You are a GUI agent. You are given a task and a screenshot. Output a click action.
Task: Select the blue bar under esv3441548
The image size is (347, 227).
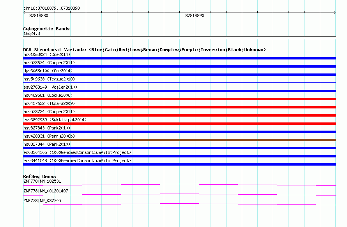click(179, 164)
